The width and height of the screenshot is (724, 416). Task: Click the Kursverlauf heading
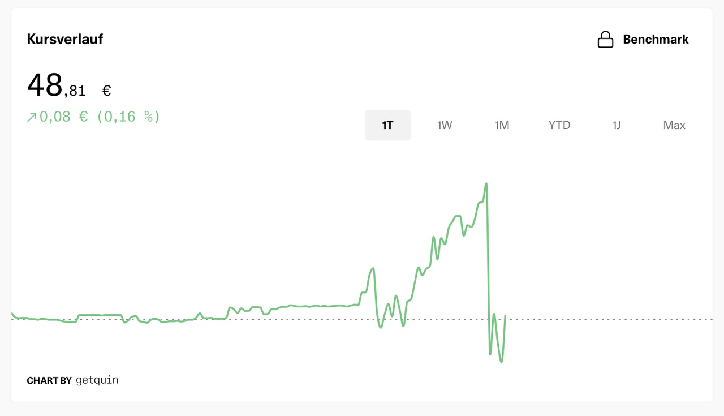pos(64,40)
